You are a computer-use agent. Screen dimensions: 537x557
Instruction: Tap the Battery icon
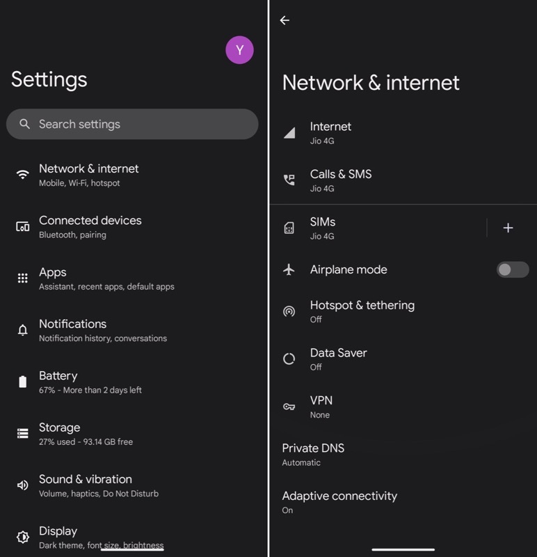click(23, 382)
